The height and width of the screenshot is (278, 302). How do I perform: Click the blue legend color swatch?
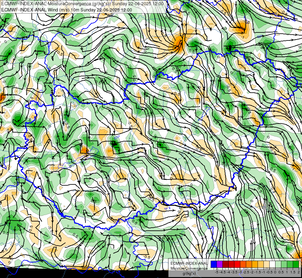(214, 264)
